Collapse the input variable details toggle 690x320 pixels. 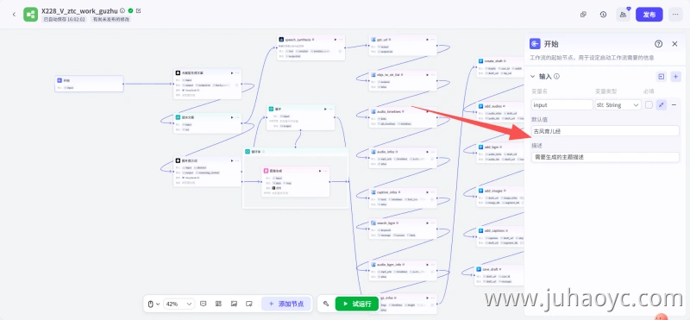pyautogui.click(x=662, y=104)
